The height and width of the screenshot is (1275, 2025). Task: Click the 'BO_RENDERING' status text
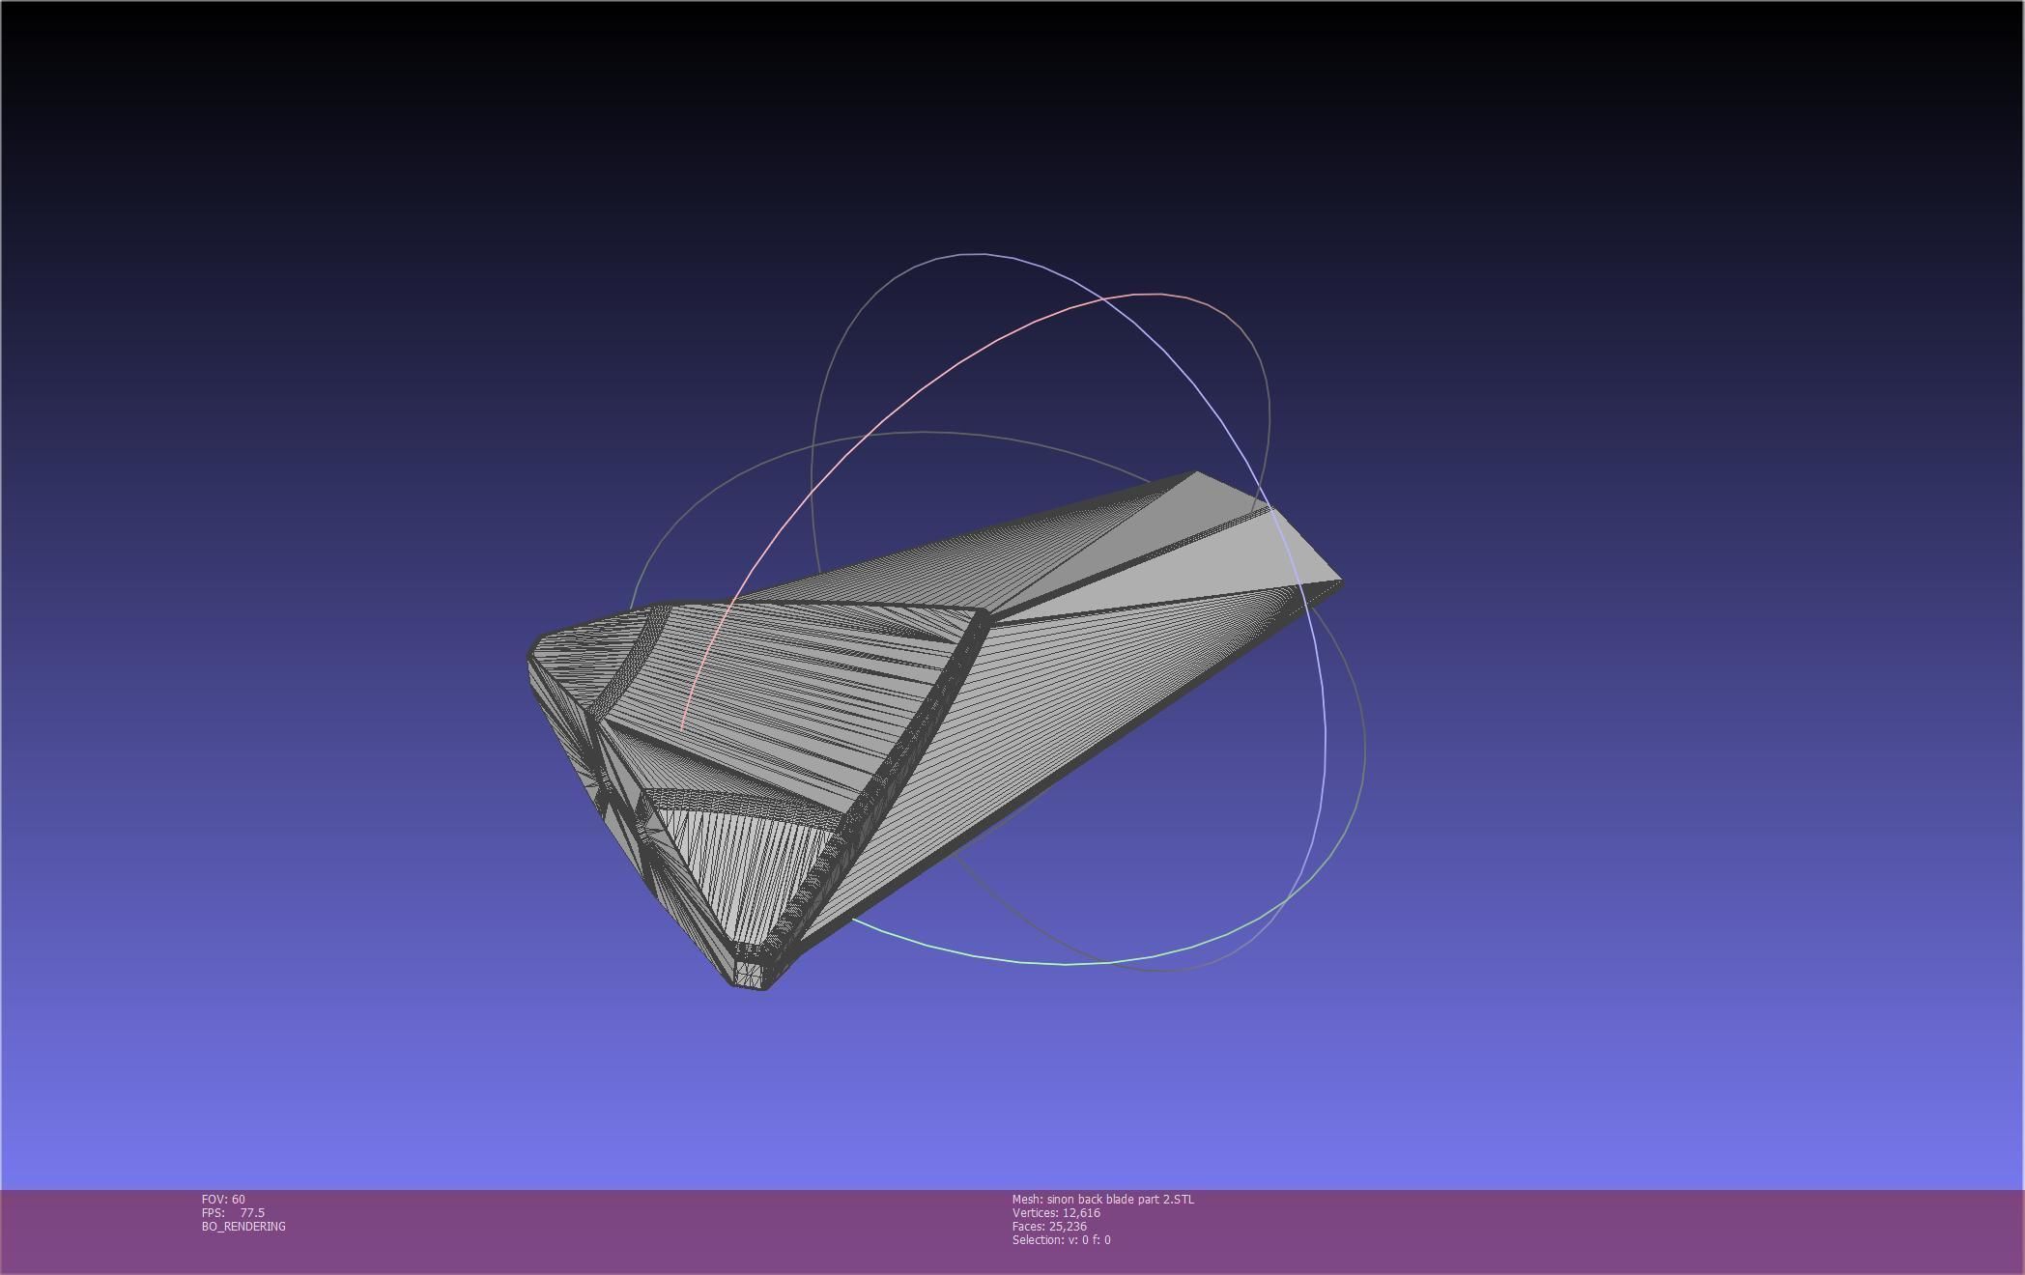243,1227
